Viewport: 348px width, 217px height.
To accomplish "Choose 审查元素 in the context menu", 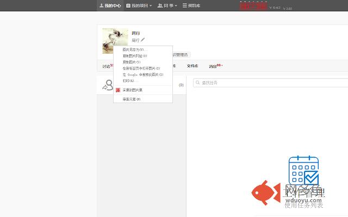I will 143,99.
